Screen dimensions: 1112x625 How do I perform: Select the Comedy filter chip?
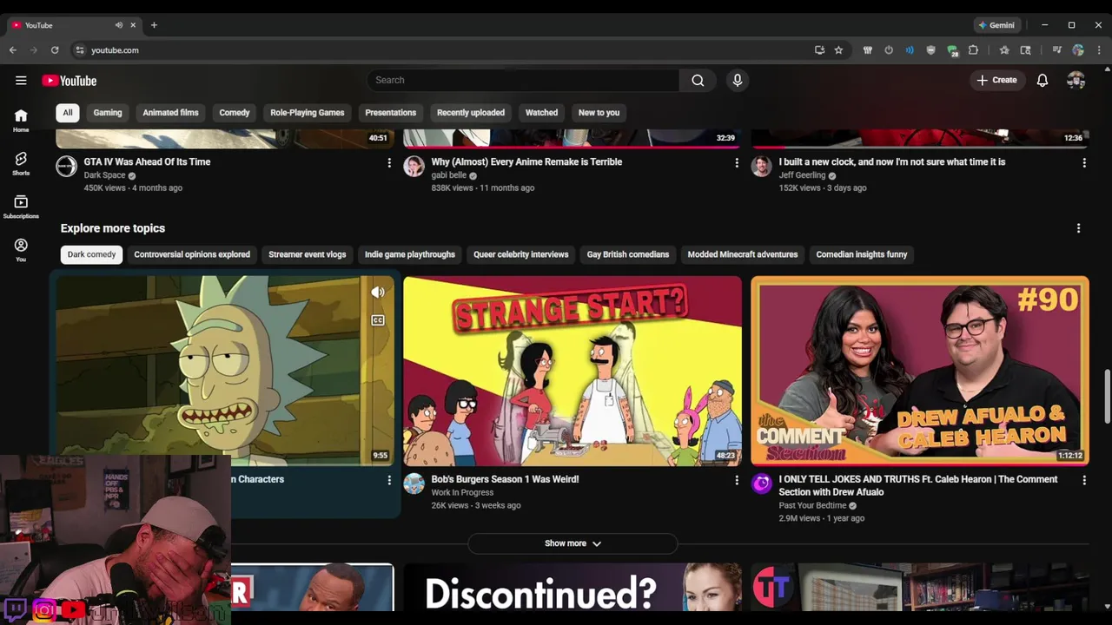point(235,113)
